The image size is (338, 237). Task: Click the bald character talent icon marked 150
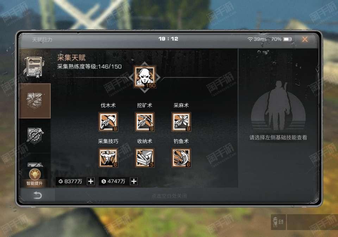tap(145, 77)
